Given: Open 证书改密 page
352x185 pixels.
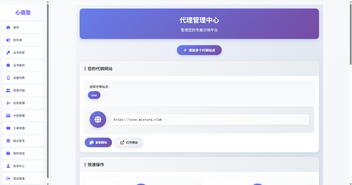Looking at the screenshot, I should pyautogui.click(x=23, y=53).
